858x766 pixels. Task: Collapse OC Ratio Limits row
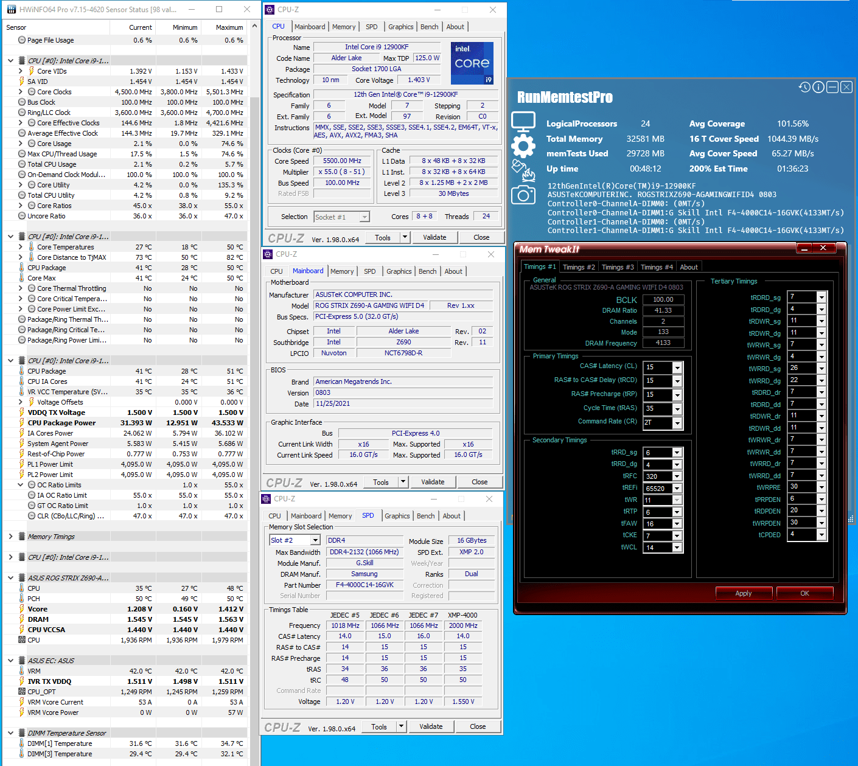point(20,485)
